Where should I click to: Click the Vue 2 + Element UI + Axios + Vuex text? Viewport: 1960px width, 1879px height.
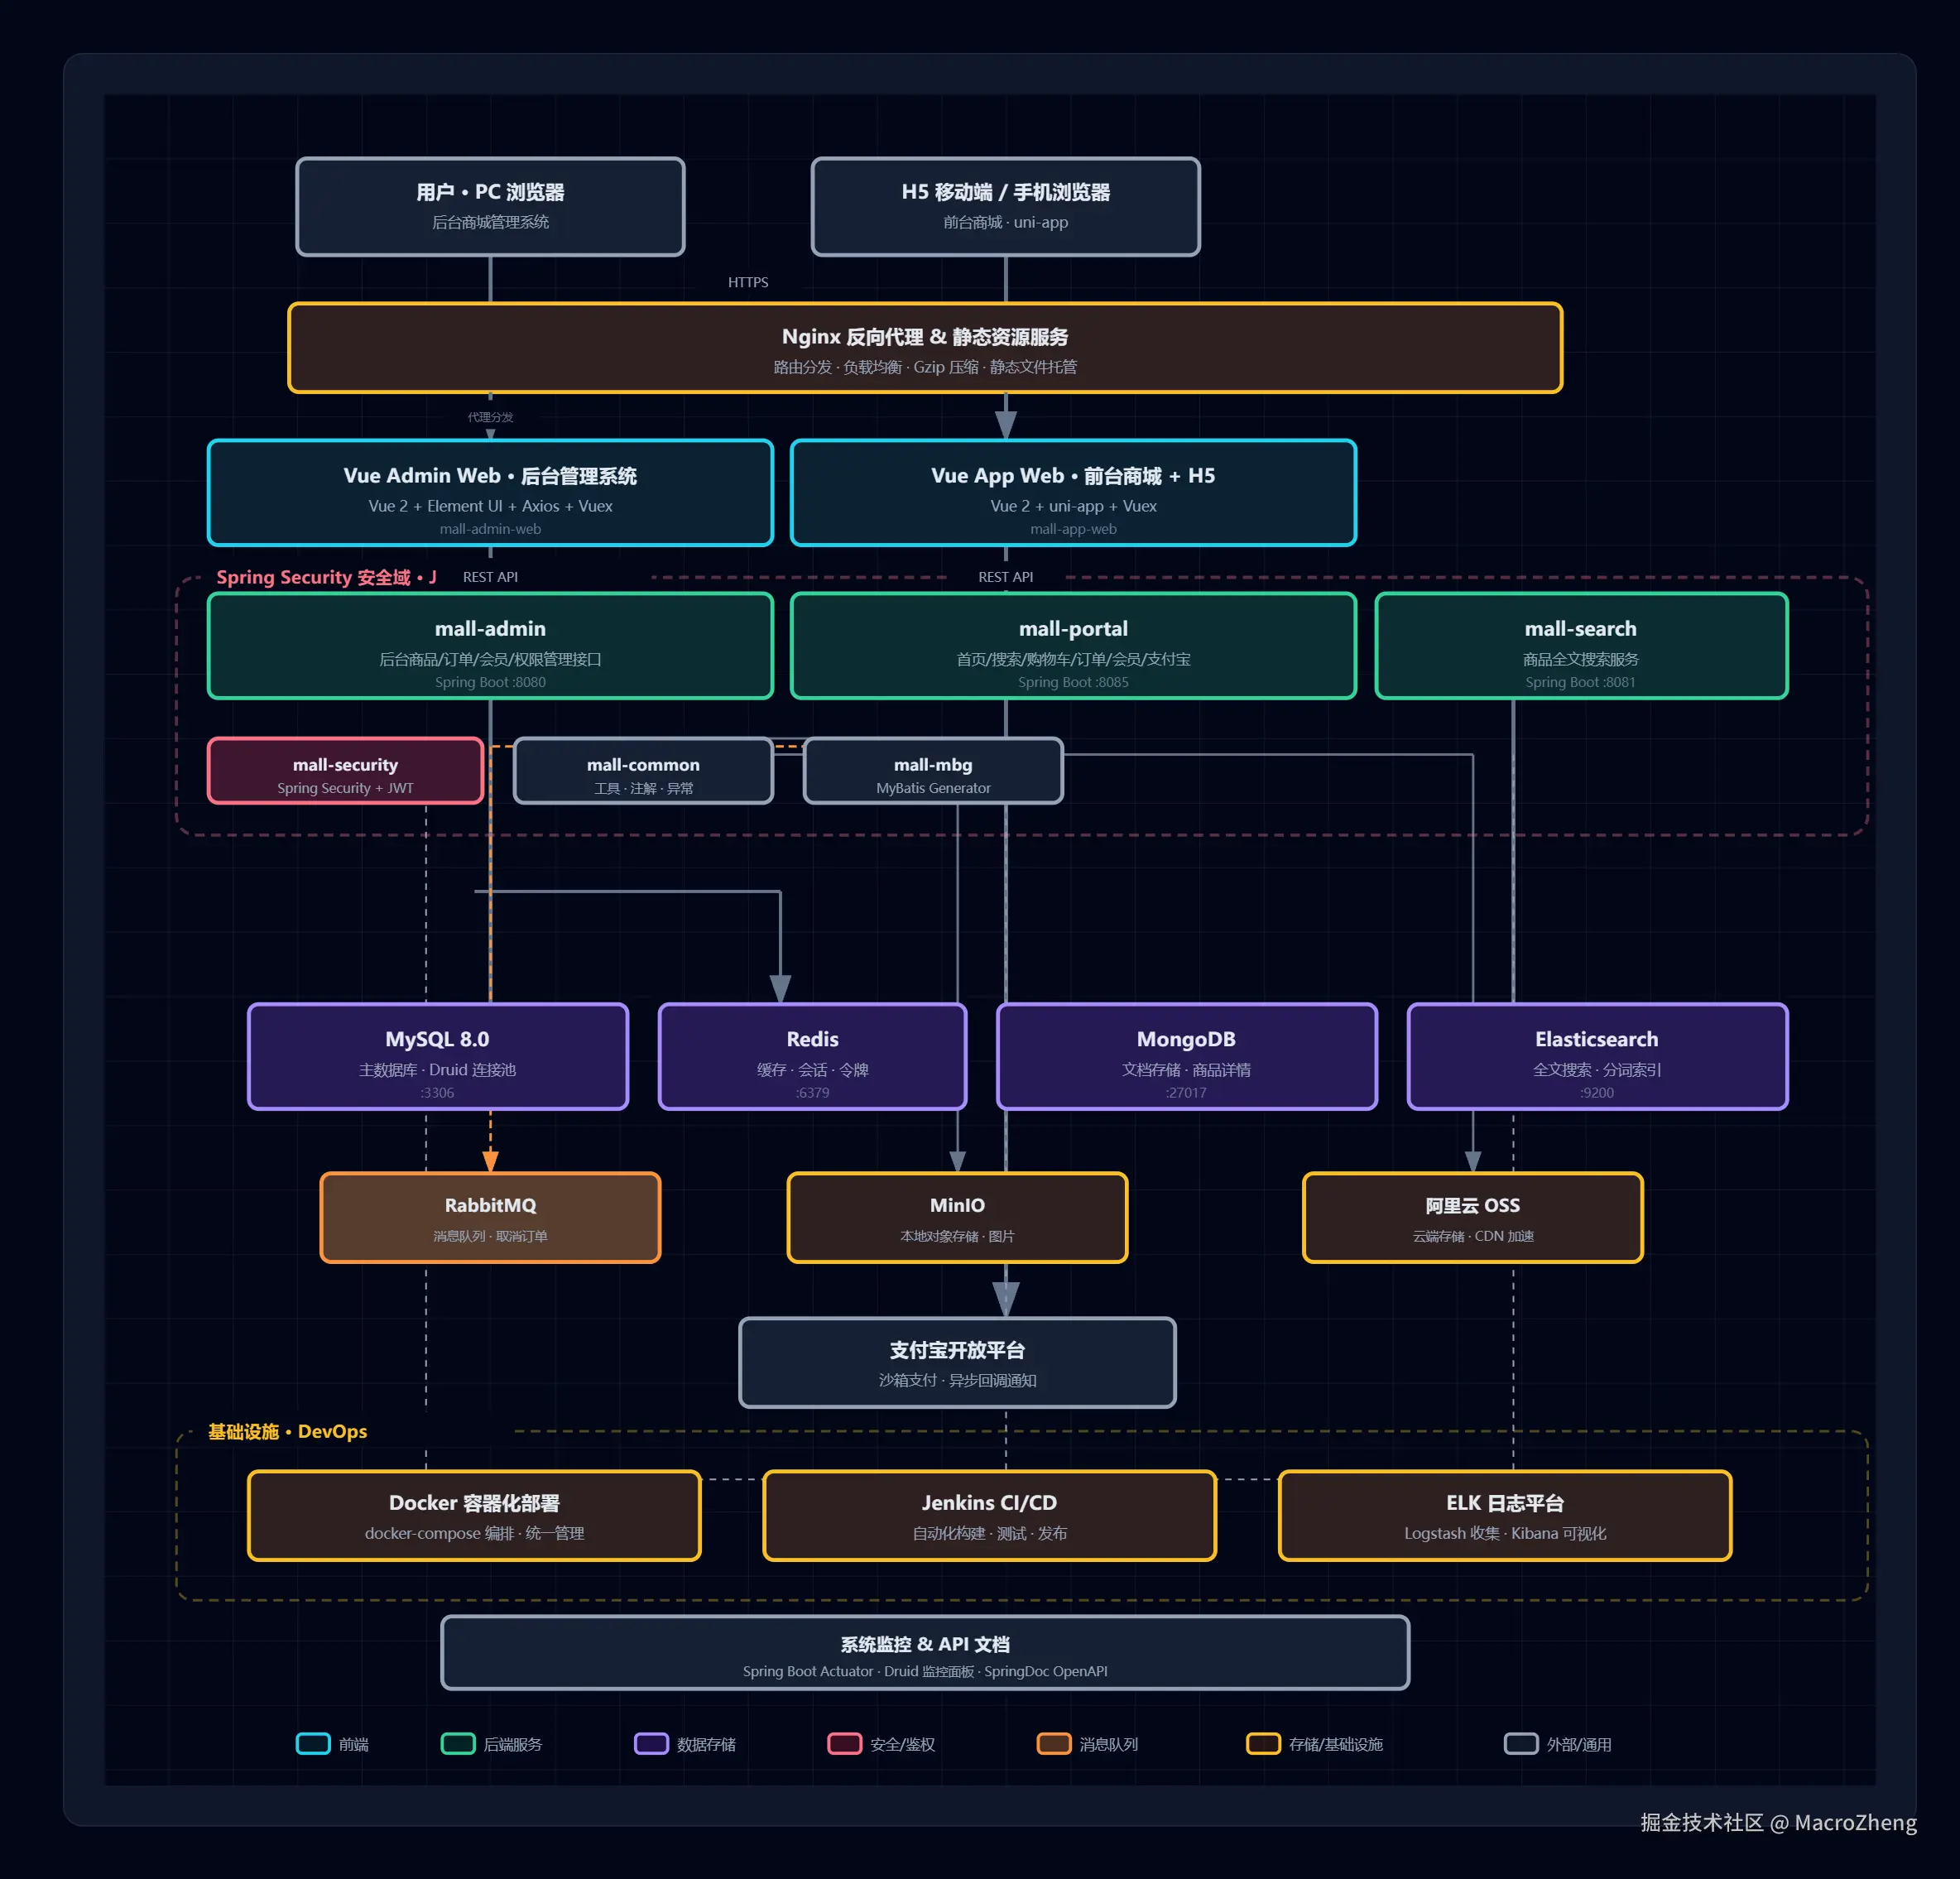coord(490,506)
